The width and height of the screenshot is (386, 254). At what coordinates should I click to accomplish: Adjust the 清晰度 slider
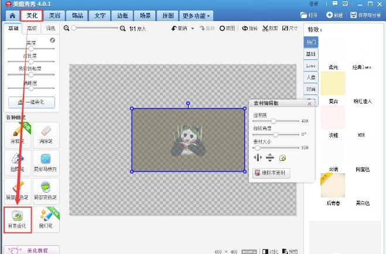[x=31, y=88]
